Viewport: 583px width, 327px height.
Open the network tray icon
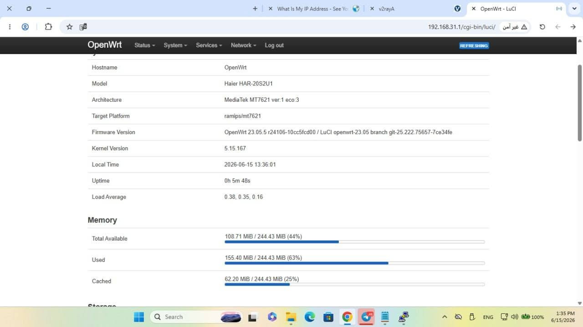(x=504, y=317)
